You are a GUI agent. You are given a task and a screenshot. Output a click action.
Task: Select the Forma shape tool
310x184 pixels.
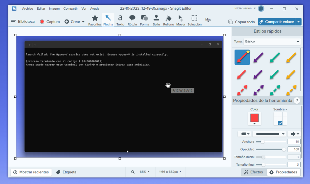pyautogui.click(x=144, y=20)
